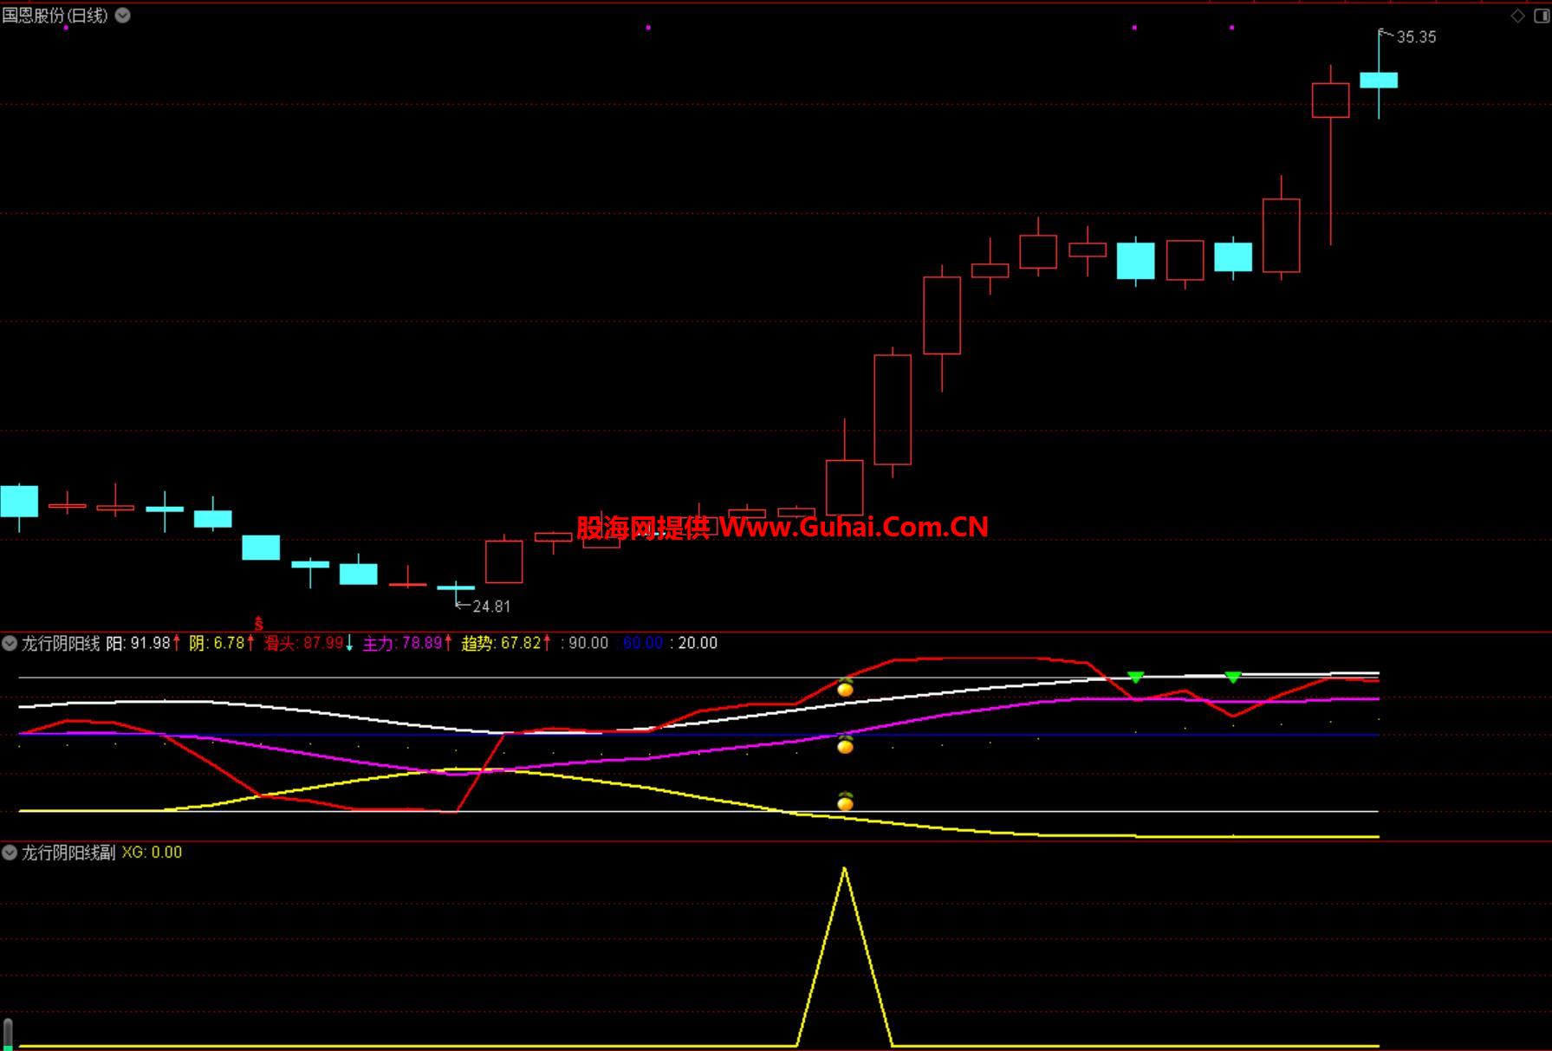Click the lowest orange signal icon near yellow line
The image size is (1552, 1051).
click(845, 801)
